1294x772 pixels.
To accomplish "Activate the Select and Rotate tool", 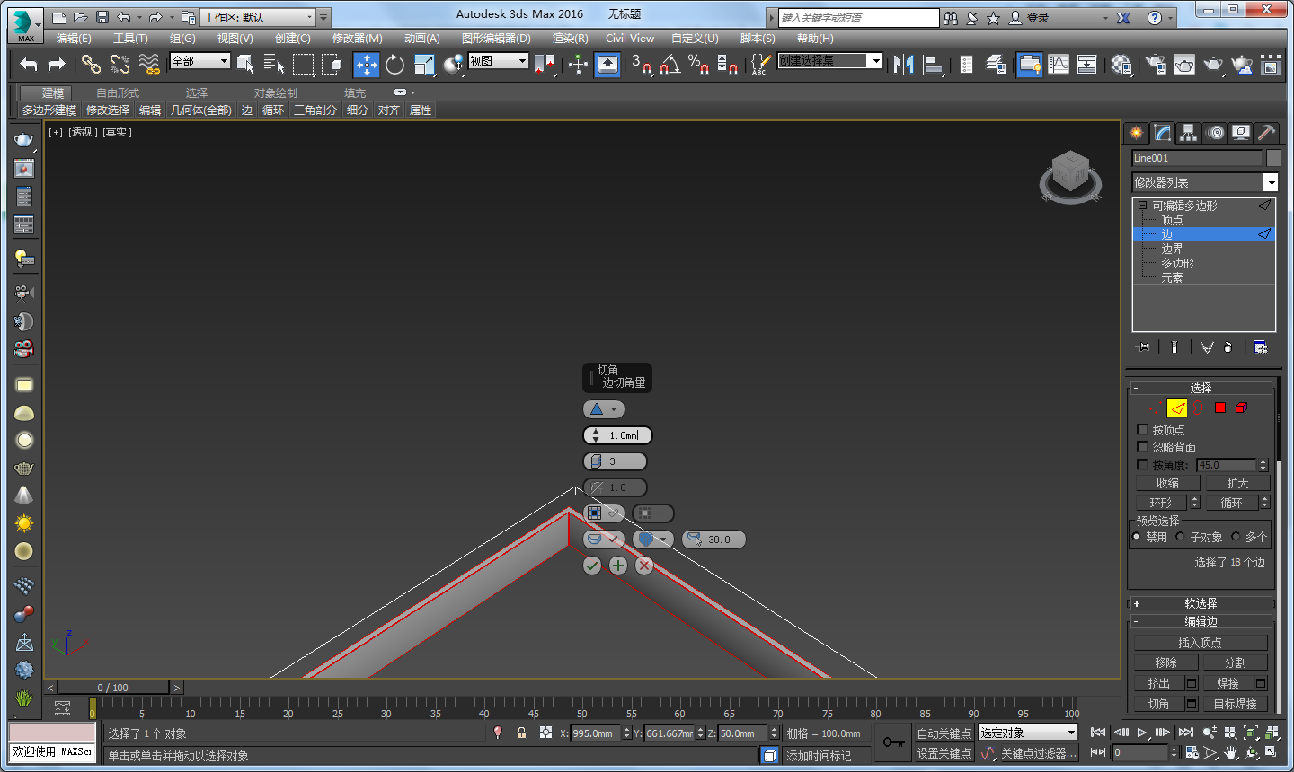I will click(x=394, y=65).
